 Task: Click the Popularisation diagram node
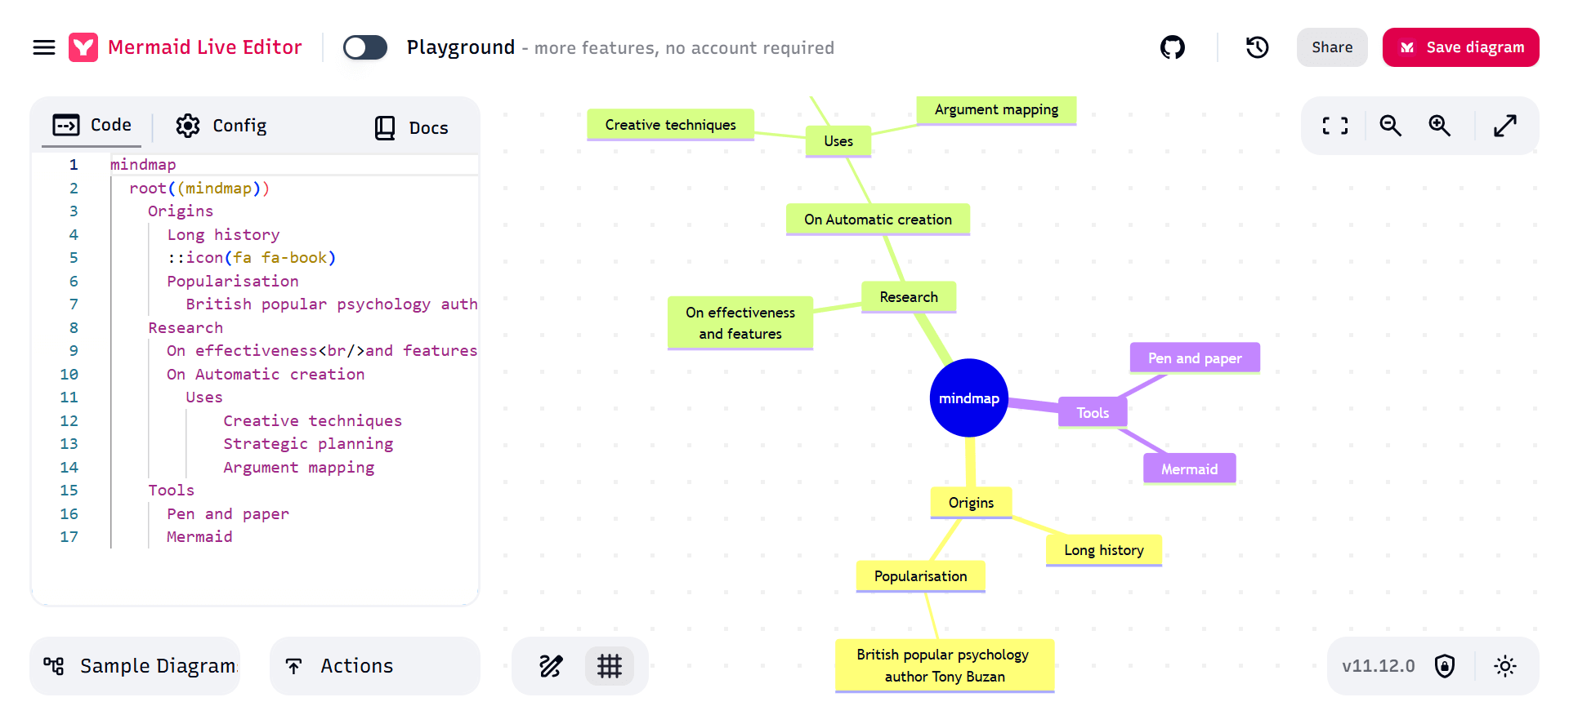[x=921, y=576]
